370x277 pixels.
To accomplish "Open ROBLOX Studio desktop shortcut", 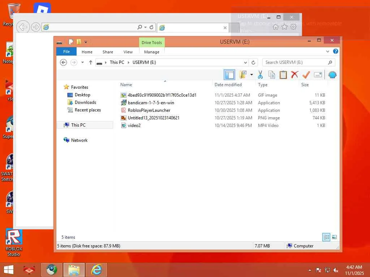I will click(x=14, y=243).
